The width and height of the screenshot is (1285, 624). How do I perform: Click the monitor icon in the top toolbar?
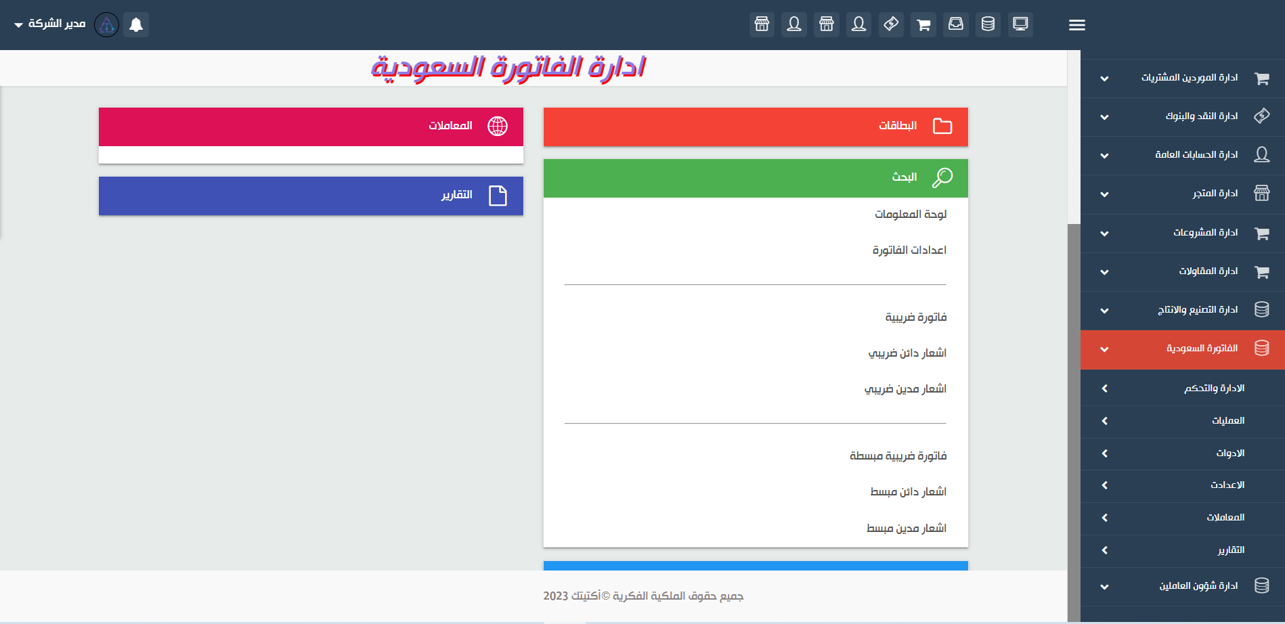1020,24
